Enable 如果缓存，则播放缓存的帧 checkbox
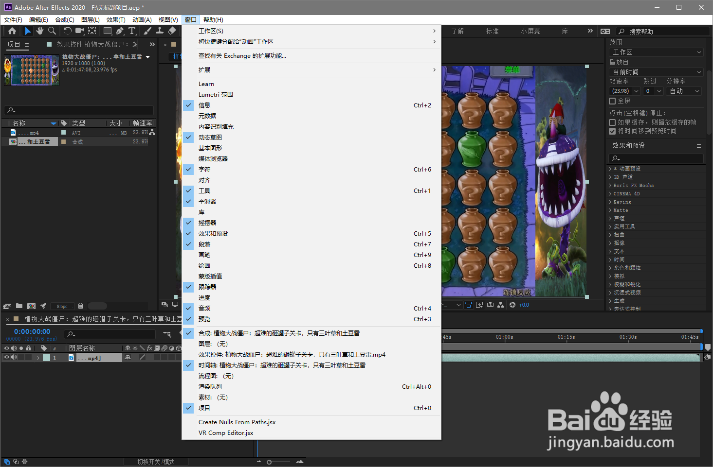 click(x=612, y=122)
